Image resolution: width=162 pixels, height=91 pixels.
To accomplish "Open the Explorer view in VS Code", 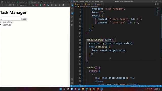I will point(72,5).
